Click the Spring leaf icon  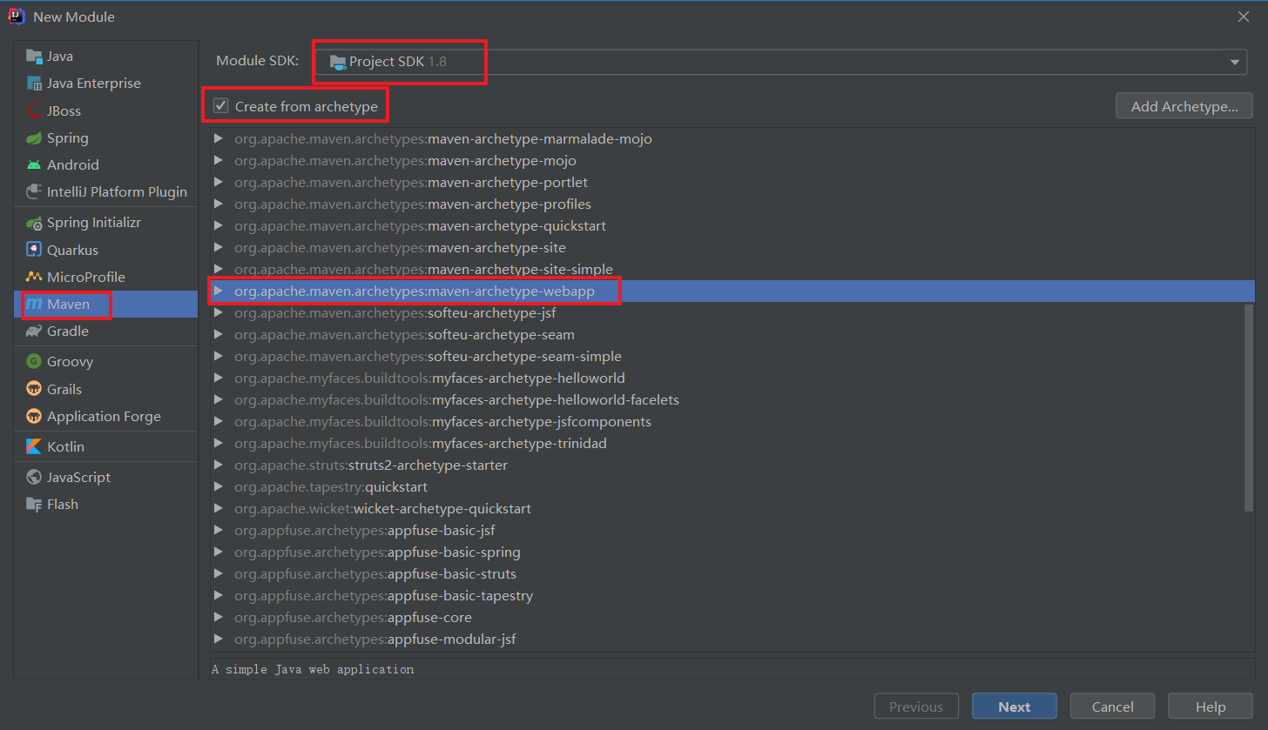pyautogui.click(x=34, y=138)
